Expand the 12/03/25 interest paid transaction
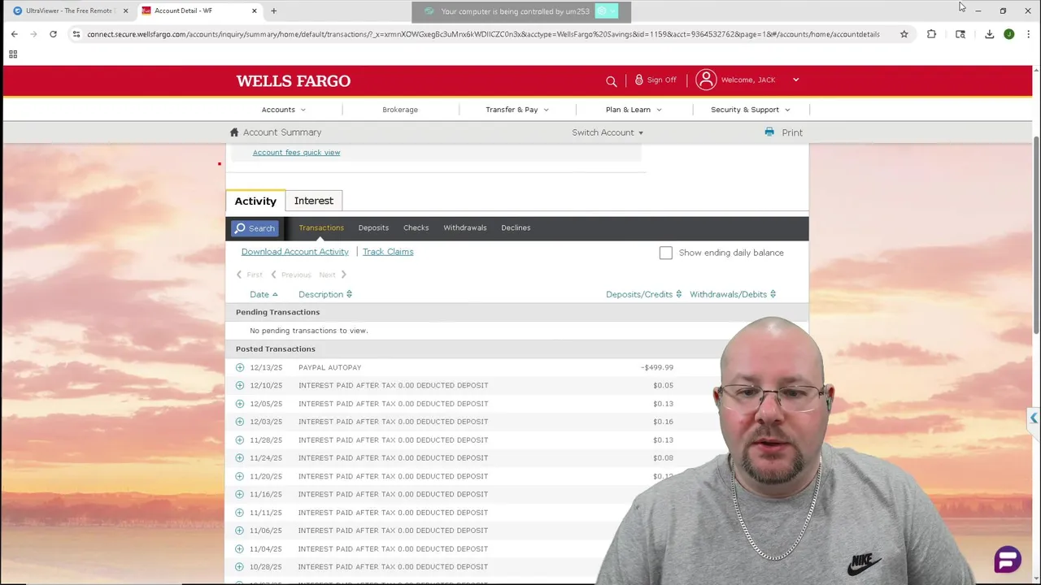This screenshot has width=1041, height=585. click(x=240, y=422)
